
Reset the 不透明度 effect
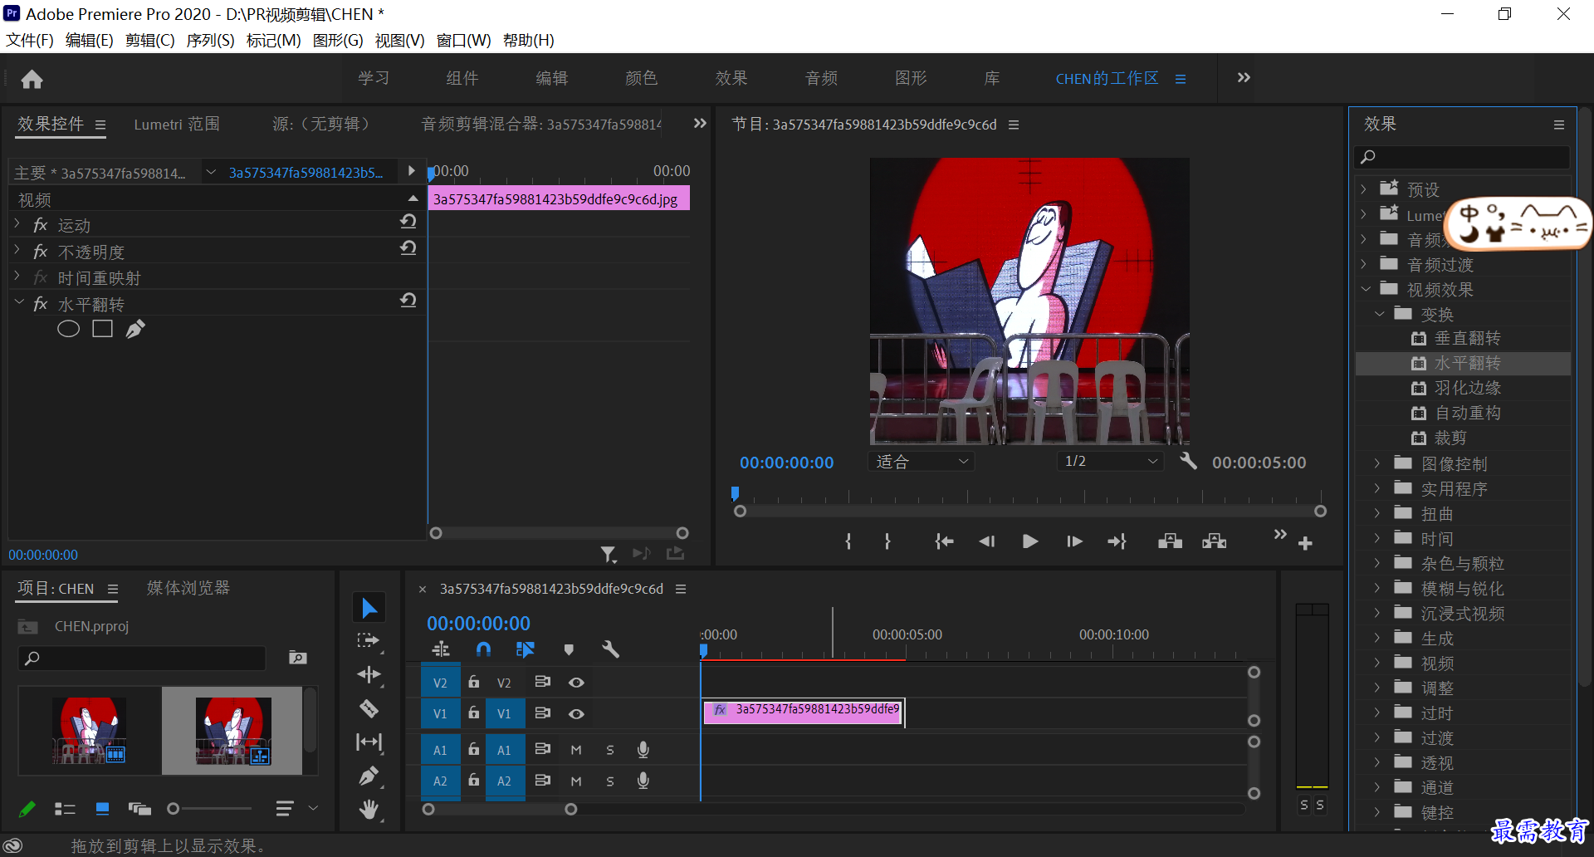point(408,247)
